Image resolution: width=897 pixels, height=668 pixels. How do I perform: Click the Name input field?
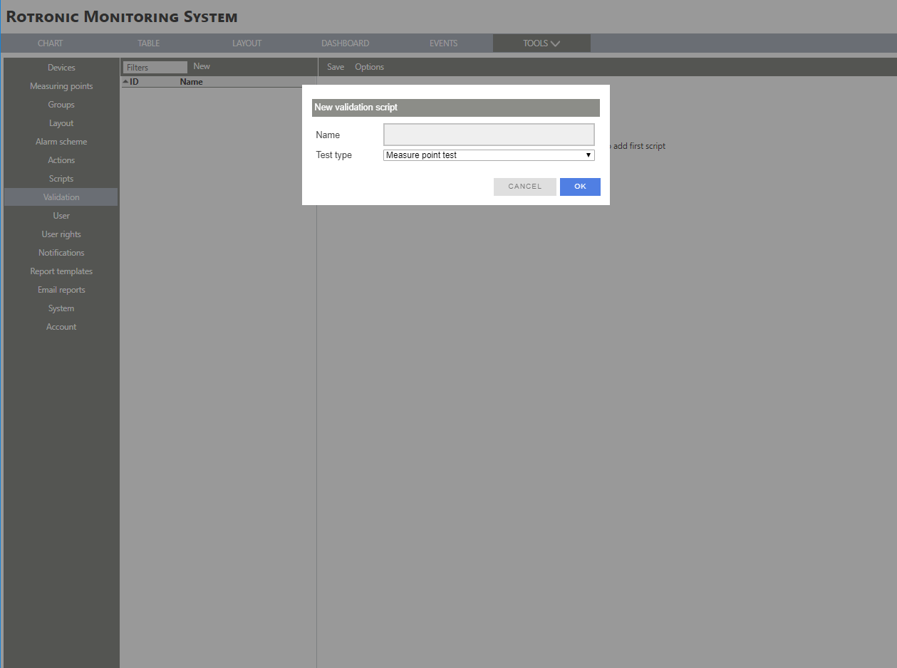489,135
